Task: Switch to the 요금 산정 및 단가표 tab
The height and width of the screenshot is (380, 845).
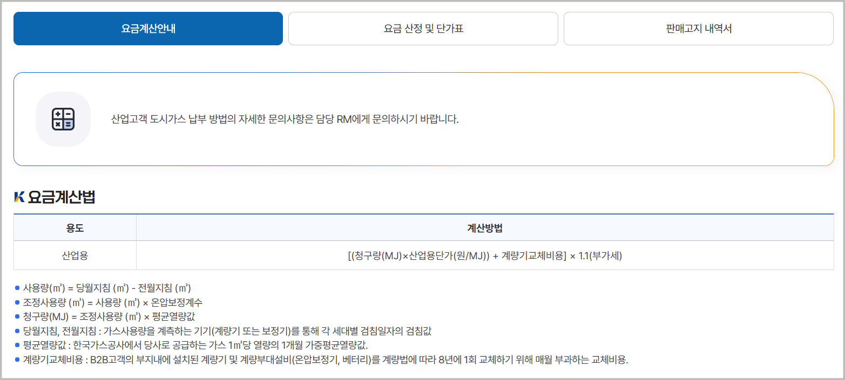Action: click(423, 29)
